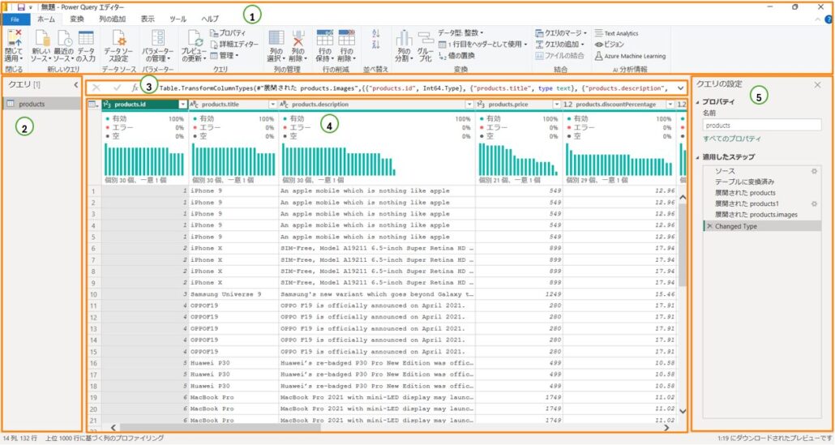
Task: Sort ascending with the A-Z icon
Action: pyautogui.click(x=375, y=33)
